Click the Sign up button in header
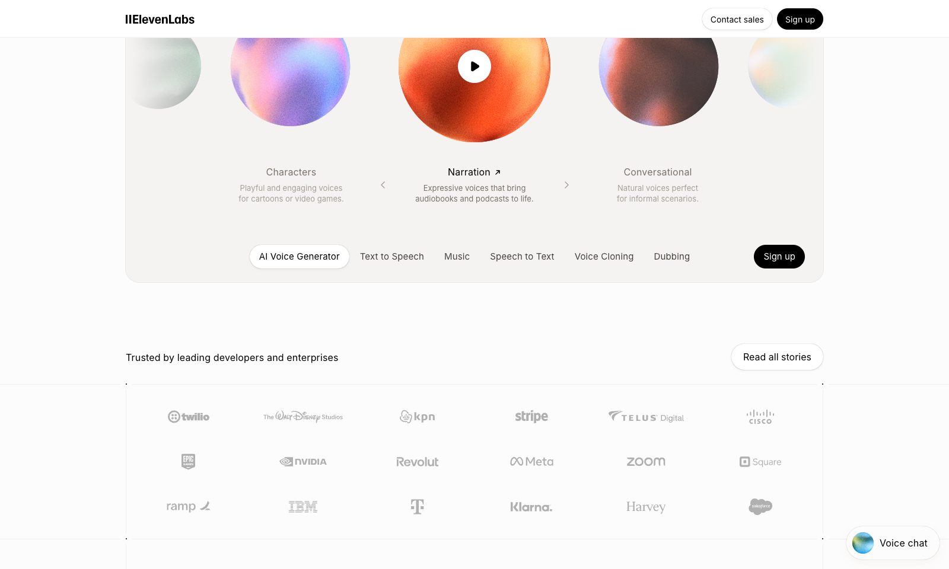 tap(800, 20)
